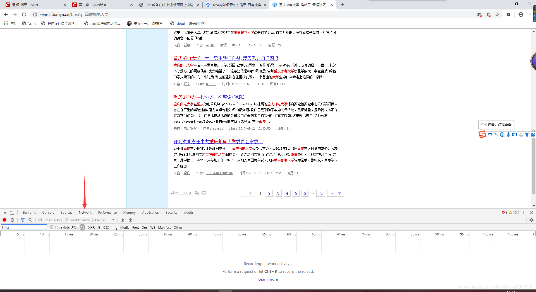This screenshot has height=292, width=536.
Task: Go back using the browser back arrow
Action: point(6,14)
